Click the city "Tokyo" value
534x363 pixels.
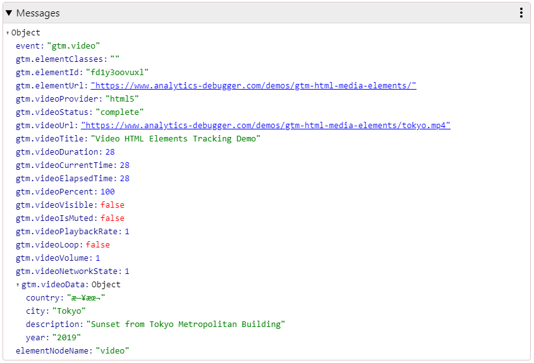(69, 311)
